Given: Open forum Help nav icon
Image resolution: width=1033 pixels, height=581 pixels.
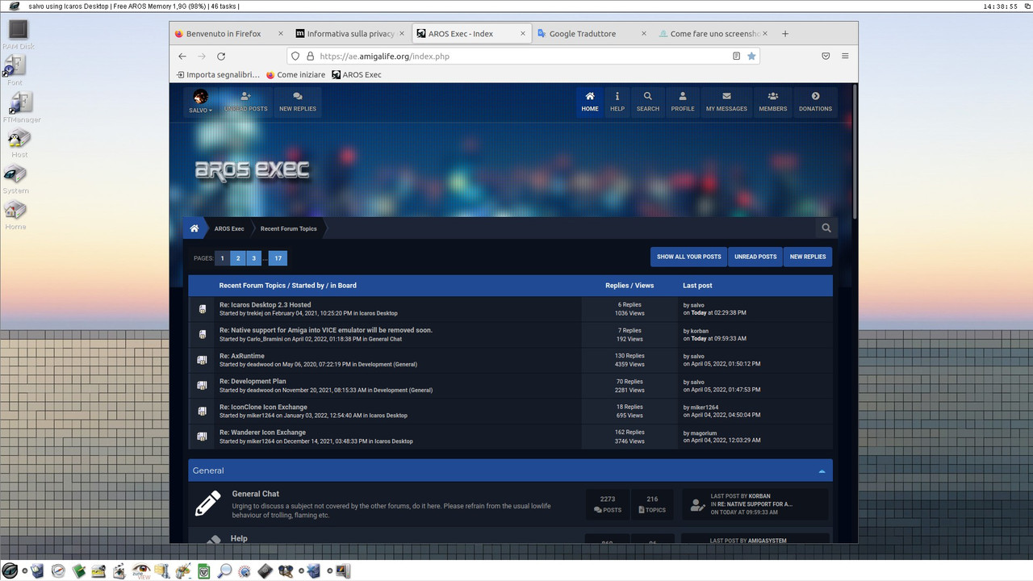Looking at the screenshot, I should [617, 102].
